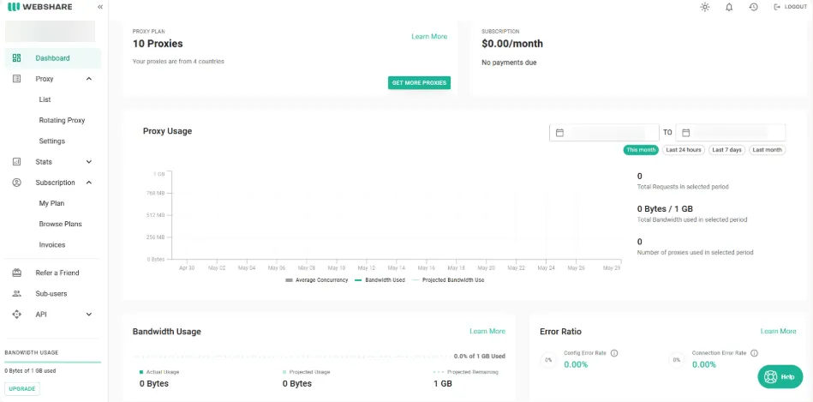
Task: Open Proxy Settings page
Action: point(52,141)
